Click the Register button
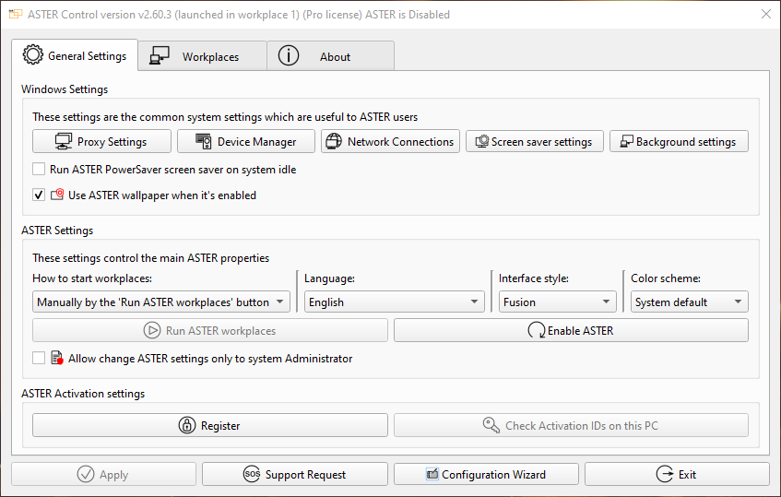This screenshot has width=781, height=497. click(x=209, y=425)
